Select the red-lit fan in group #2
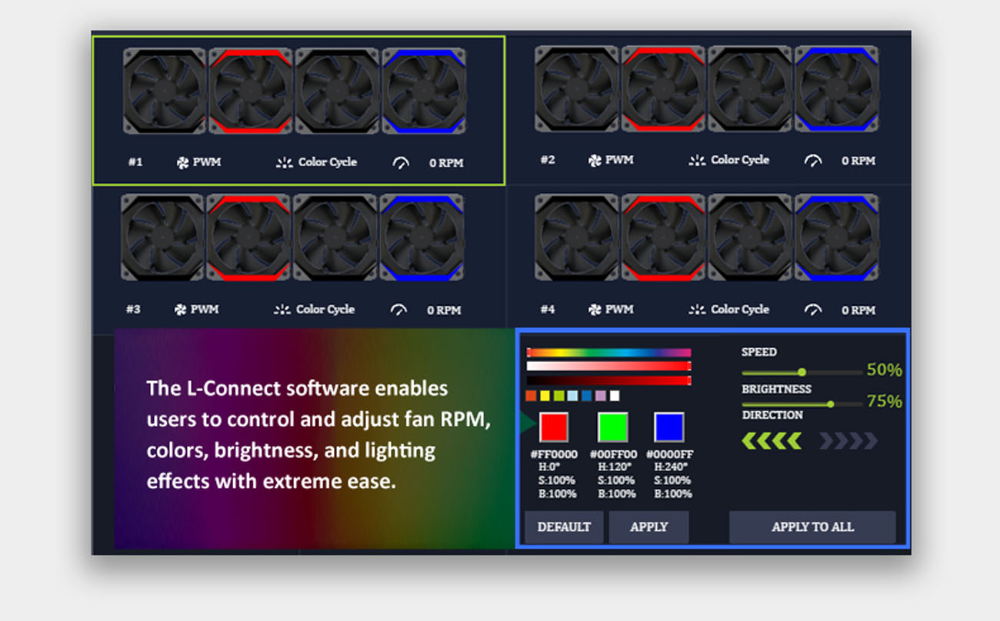 click(663, 88)
